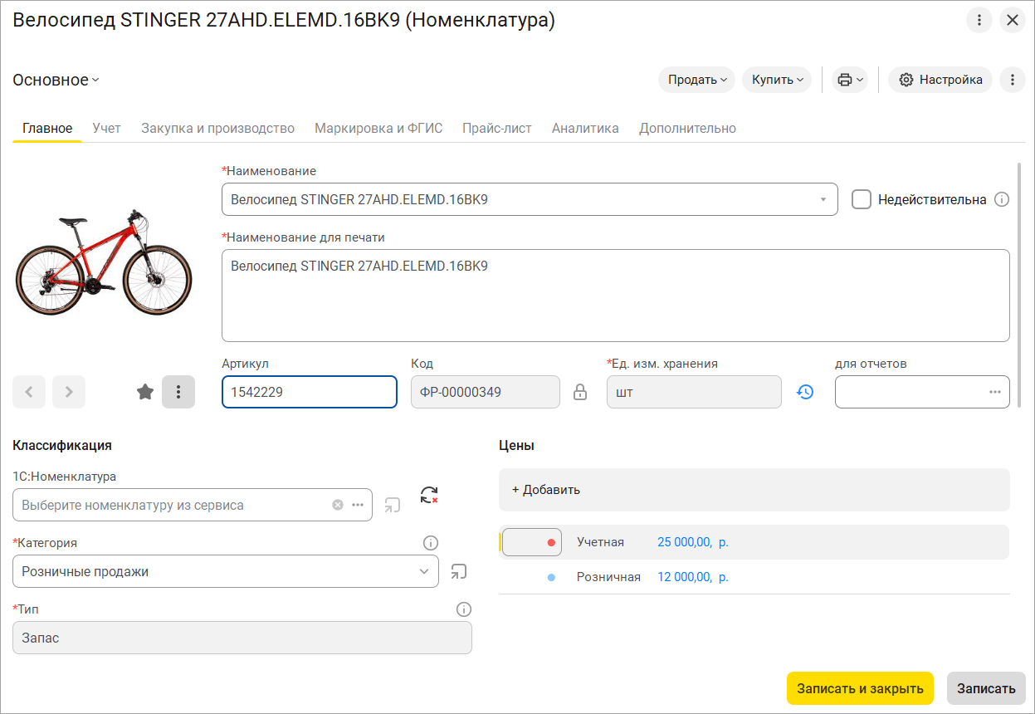Click into the Артикул input field
The height and width of the screenshot is (714, 1035).
pos(309,392)
